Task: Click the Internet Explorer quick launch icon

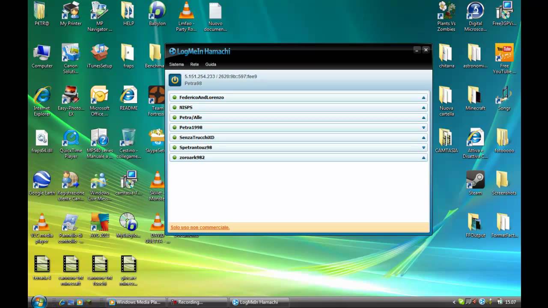Action: click(x=62, y=302)
